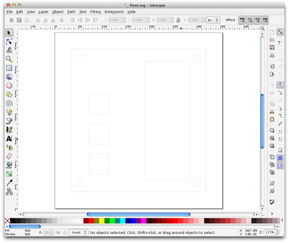Screen dimensions: 289x243
Task: Pick the Star polygon tool
Action: coord(9,95)
